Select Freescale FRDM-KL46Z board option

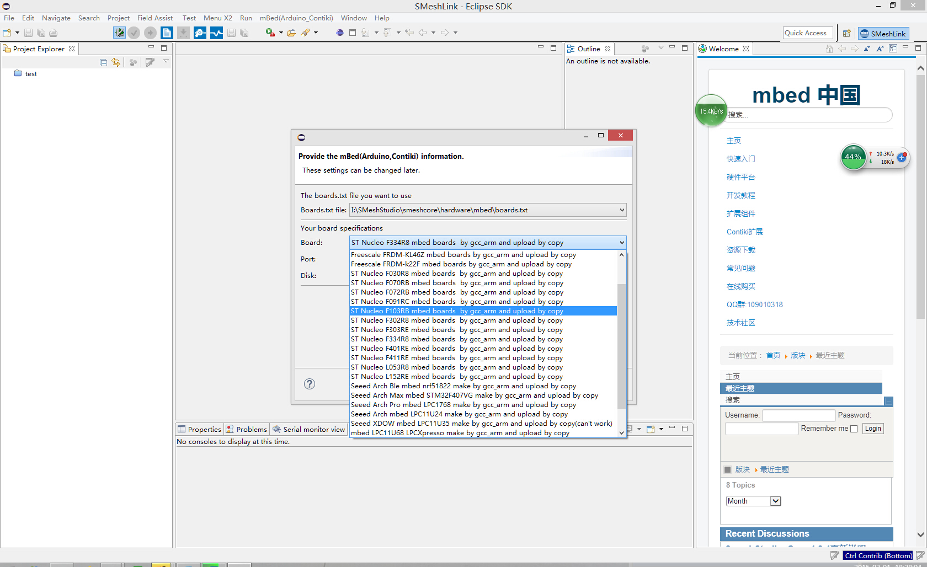point(483,255)
